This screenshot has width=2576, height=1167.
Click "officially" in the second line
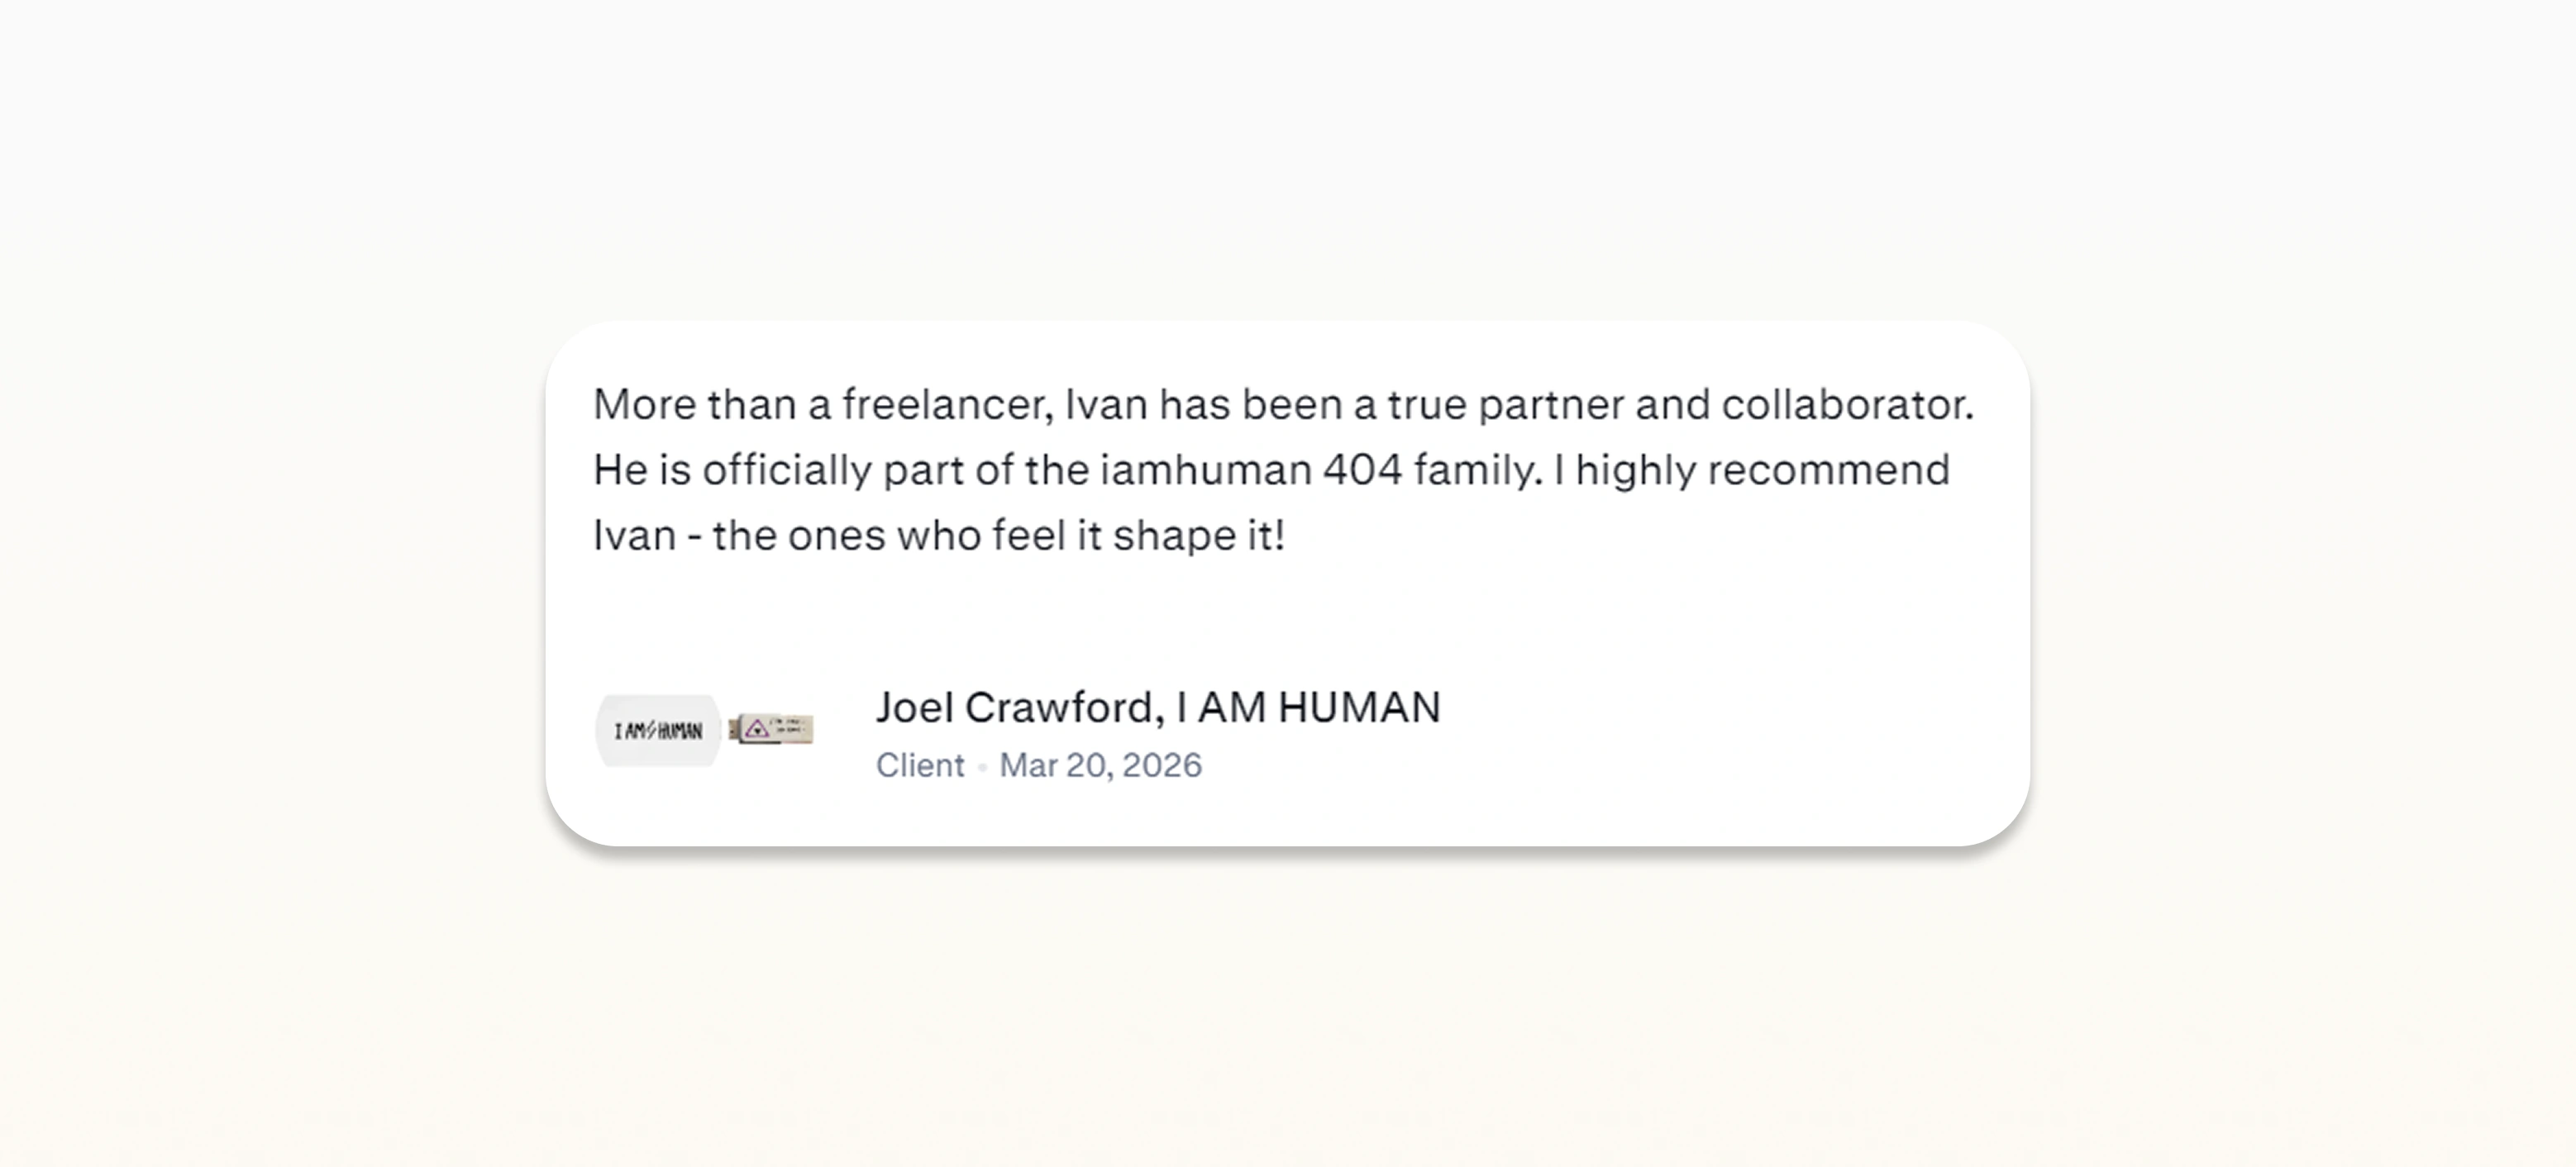click(x=786, y=470)
